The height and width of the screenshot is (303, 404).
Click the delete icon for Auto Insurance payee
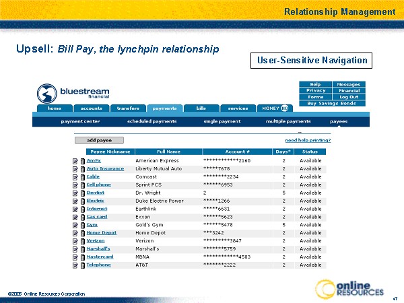click(x=82, y=169)
